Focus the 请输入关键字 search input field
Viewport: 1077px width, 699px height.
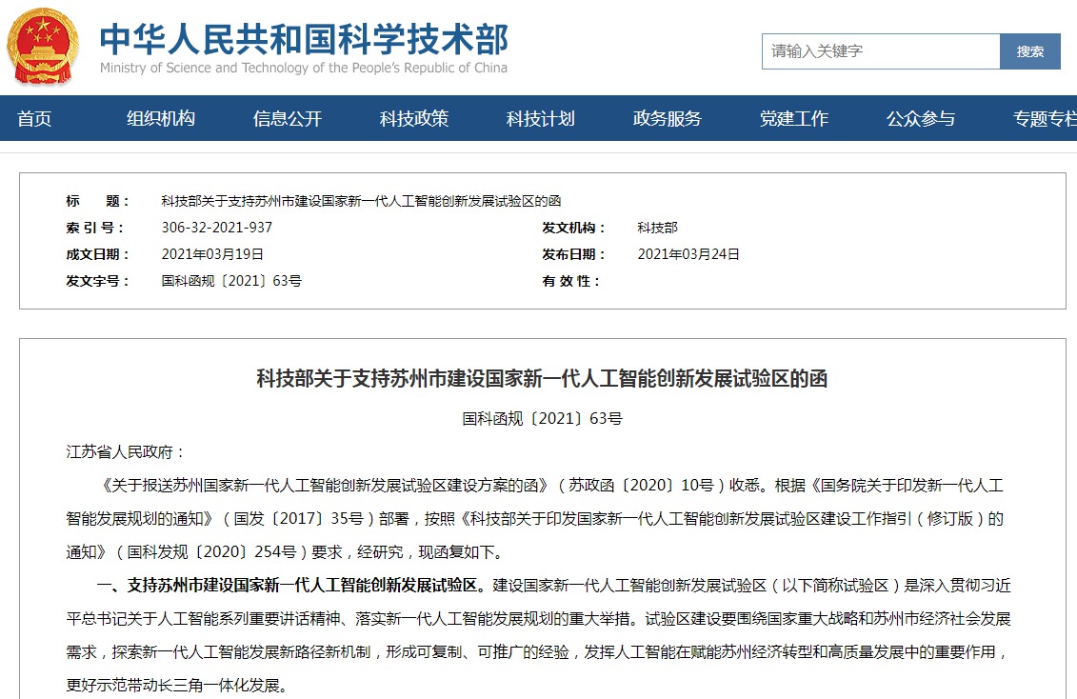click(x=881, y=51)
